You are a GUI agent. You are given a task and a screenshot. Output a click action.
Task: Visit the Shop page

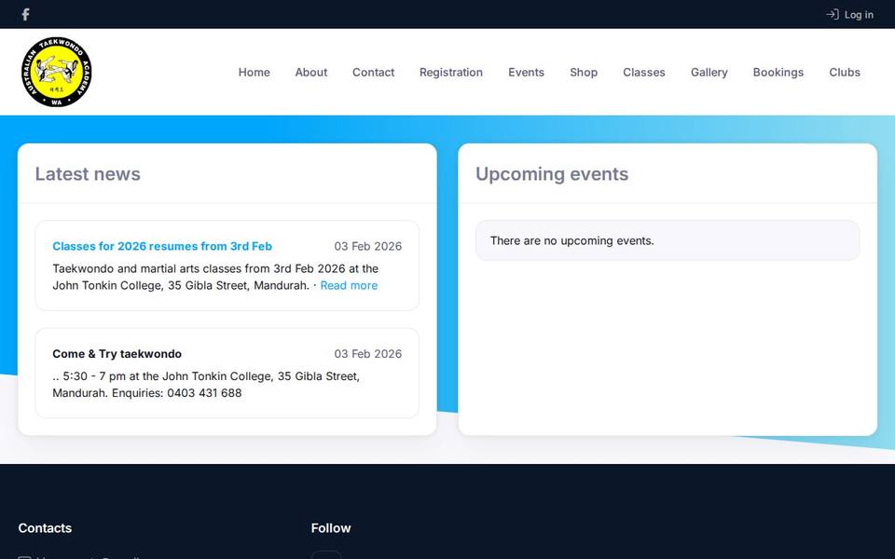pos(584,73)
